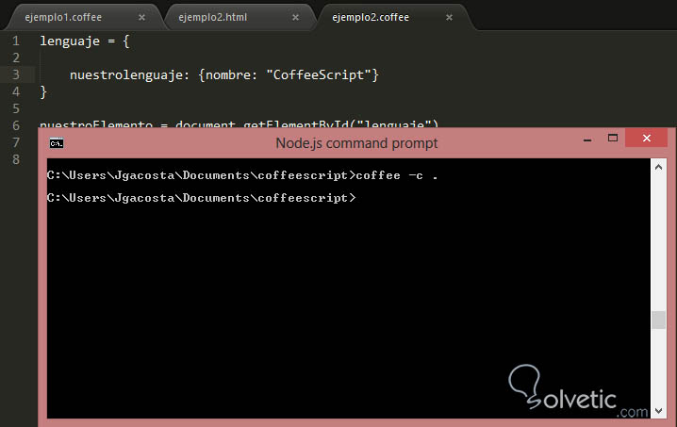677x427 pixels.
Task: Maximize the Node.js command prompt window
Action: (x=612, y=139)
